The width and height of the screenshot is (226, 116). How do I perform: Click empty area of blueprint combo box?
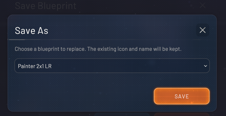pos(127,66)
